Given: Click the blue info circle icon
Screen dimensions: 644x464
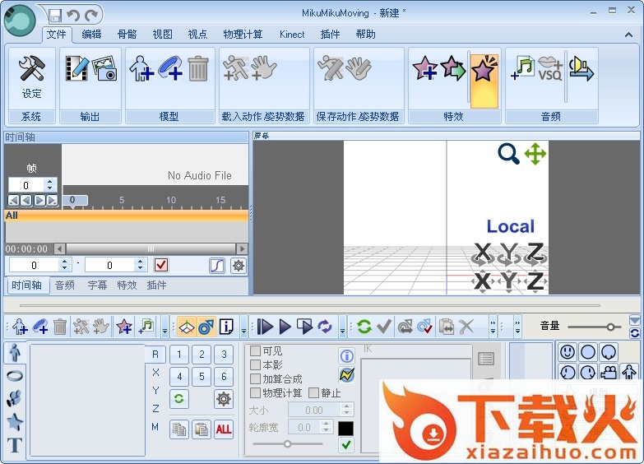Looking at the screenshot, I should [346, 356].
